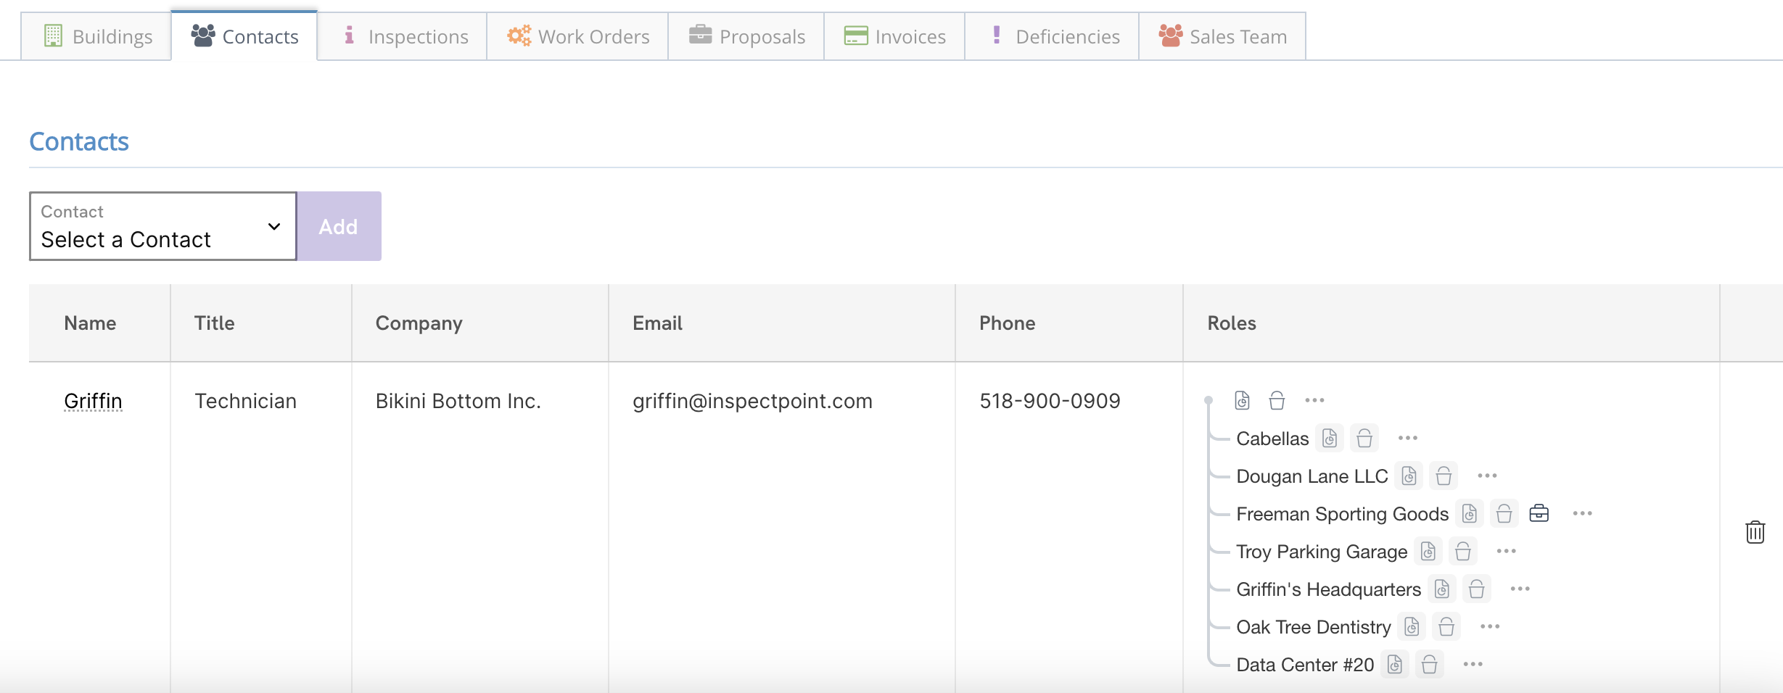Click the Data Center #20 building name
Viewport: 1783px width, 693px height.
(1305, 665)
